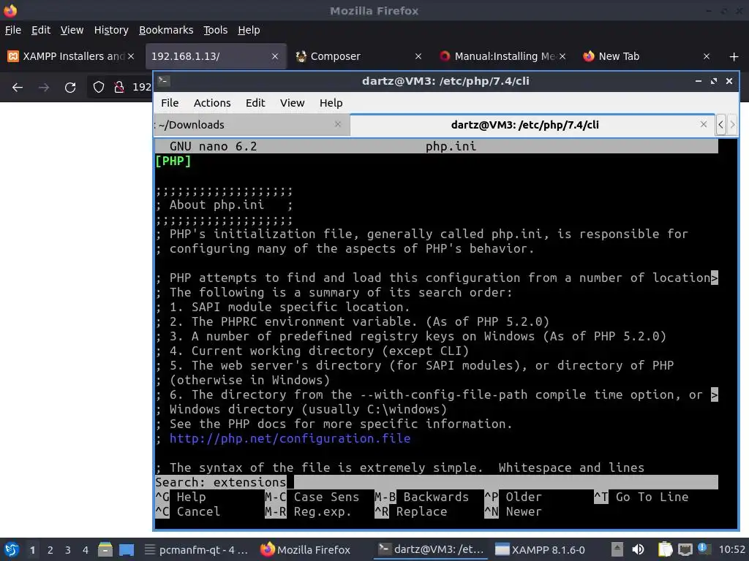Open the terminal Edit menu
This screenshot has height=561, width=749.
tap(255, 103)
